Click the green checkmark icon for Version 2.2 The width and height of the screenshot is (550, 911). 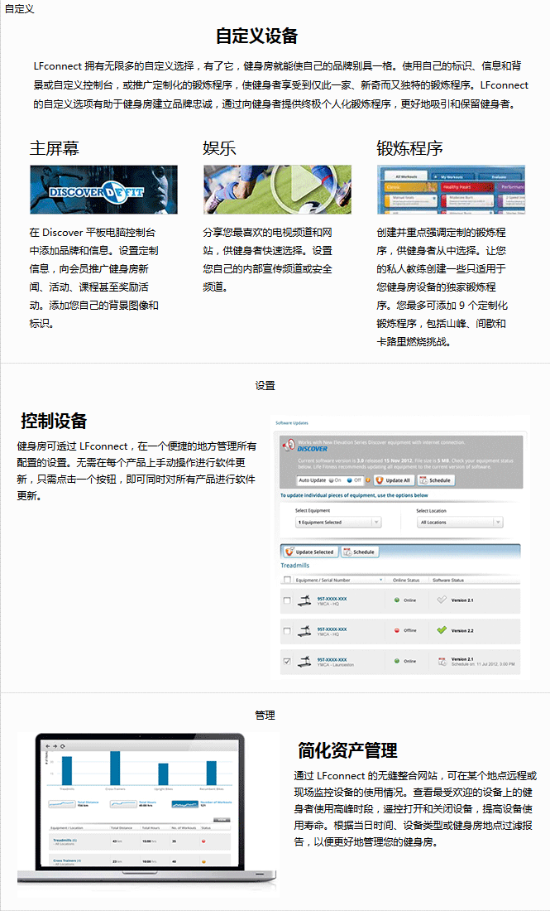(442, 630)
